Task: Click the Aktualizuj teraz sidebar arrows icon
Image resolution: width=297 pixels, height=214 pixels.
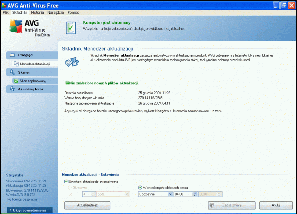Action: coord(12,89)
